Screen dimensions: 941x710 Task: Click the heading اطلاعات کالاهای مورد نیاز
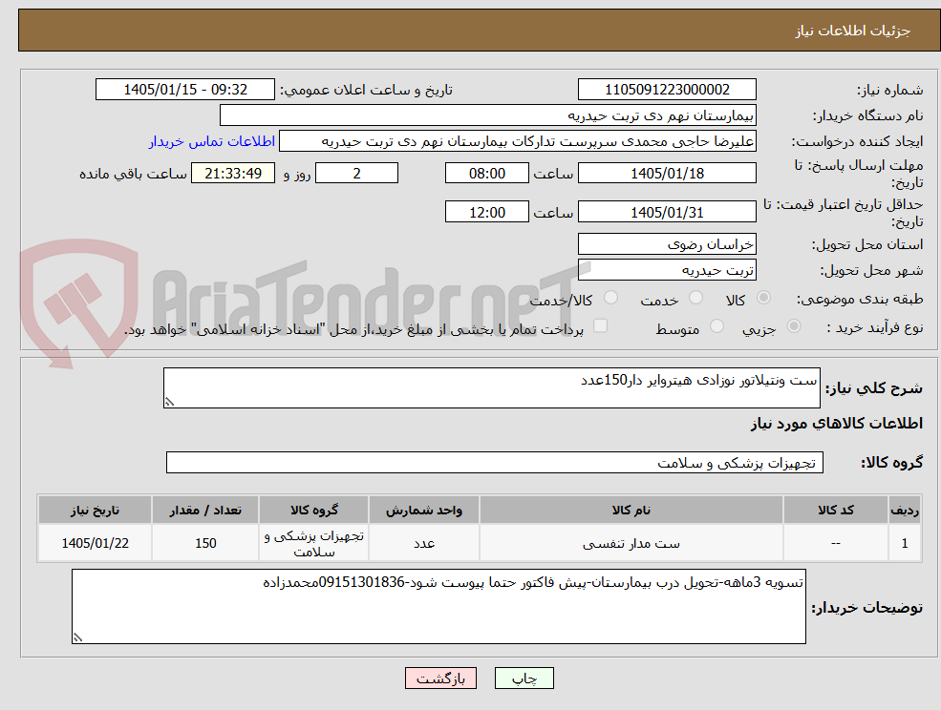click(837, 424)
